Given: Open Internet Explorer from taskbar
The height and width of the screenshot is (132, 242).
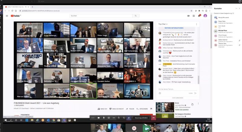Looking at the screenshot, I should [38, 120].
